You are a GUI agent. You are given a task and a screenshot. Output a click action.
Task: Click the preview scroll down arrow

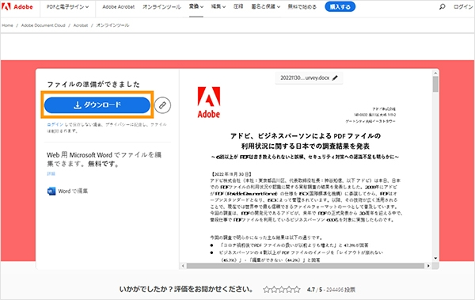point(435,259)
